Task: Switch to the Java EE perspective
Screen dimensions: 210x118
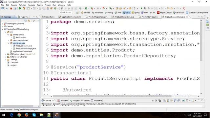Action: 85,12
